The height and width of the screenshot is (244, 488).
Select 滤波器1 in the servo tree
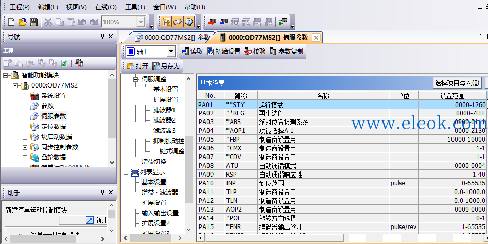tap(164, 110)
